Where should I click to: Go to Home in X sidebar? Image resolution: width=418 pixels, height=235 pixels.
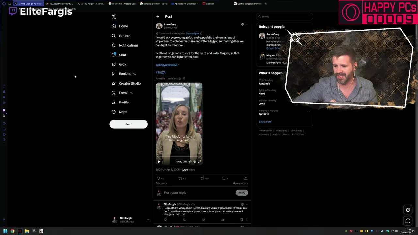coord(120,26)
